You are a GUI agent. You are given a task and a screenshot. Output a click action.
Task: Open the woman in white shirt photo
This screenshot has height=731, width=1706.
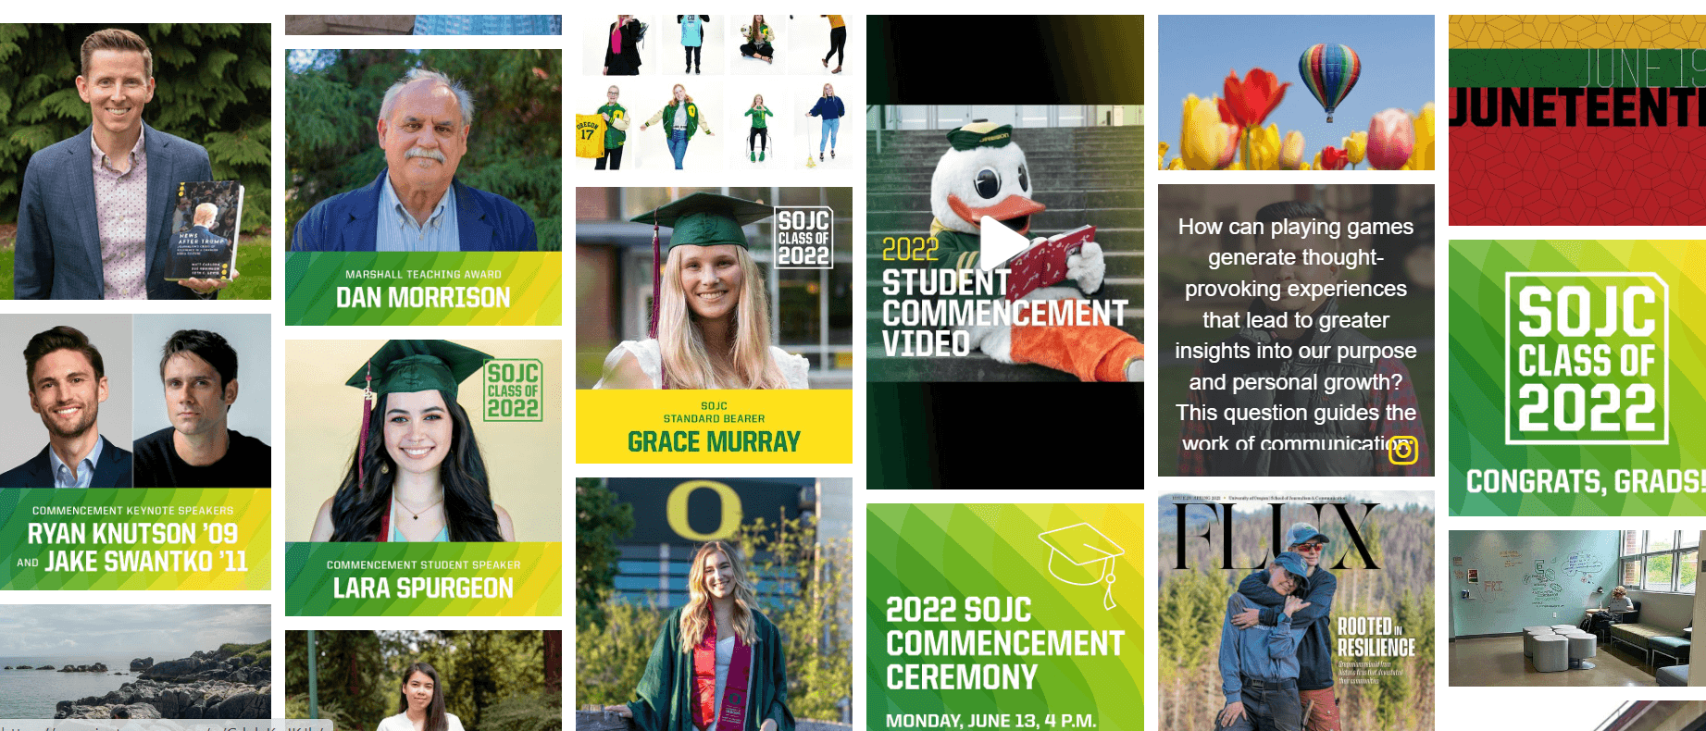coord(423,680)
